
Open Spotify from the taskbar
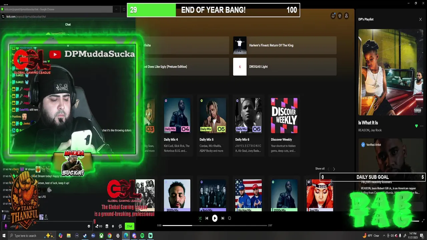pos(142,236)
